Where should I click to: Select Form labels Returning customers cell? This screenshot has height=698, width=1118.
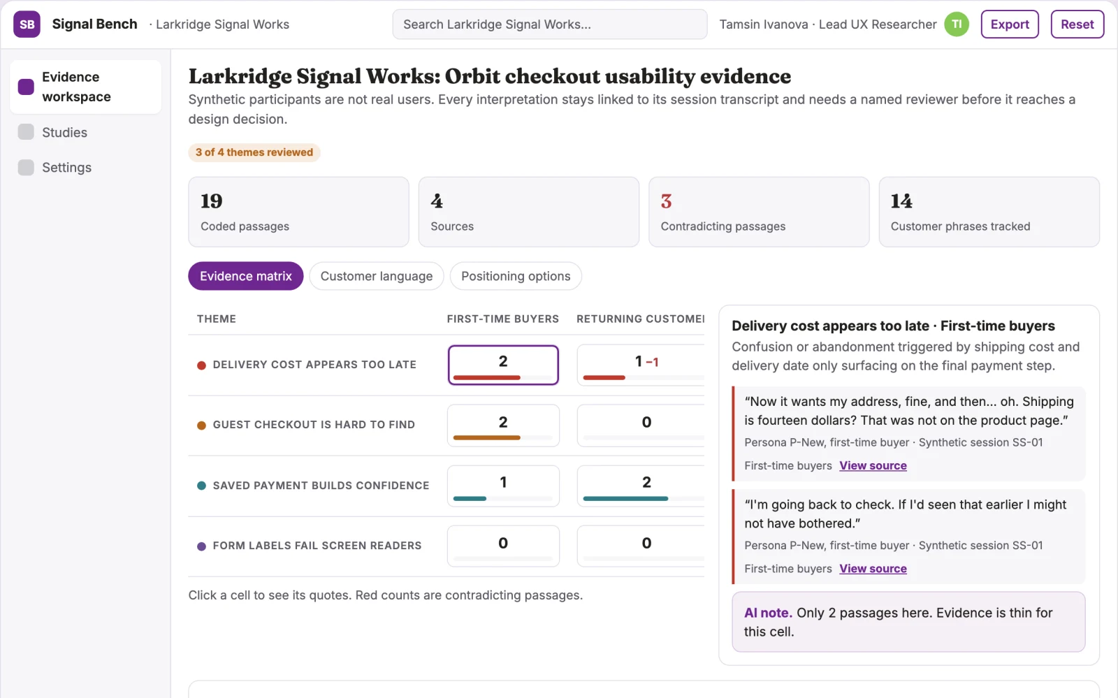(x=641, y=546)
